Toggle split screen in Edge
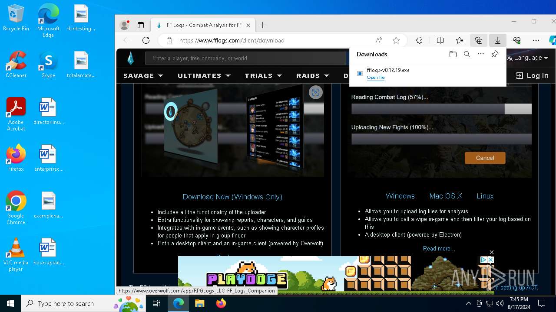Viewport: 556px width, 312px height. (440, 40)
